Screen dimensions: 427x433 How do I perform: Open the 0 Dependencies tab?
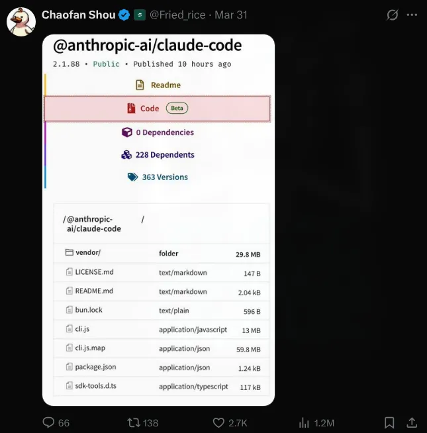(158, 132)
